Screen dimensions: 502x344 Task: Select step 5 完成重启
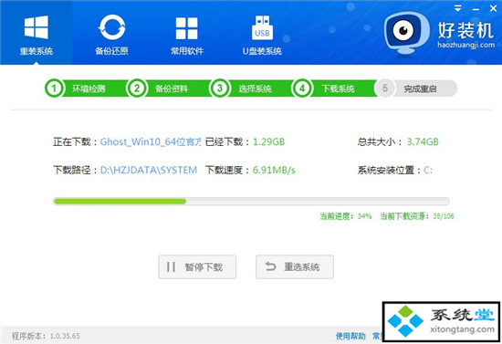pos(415,89)
